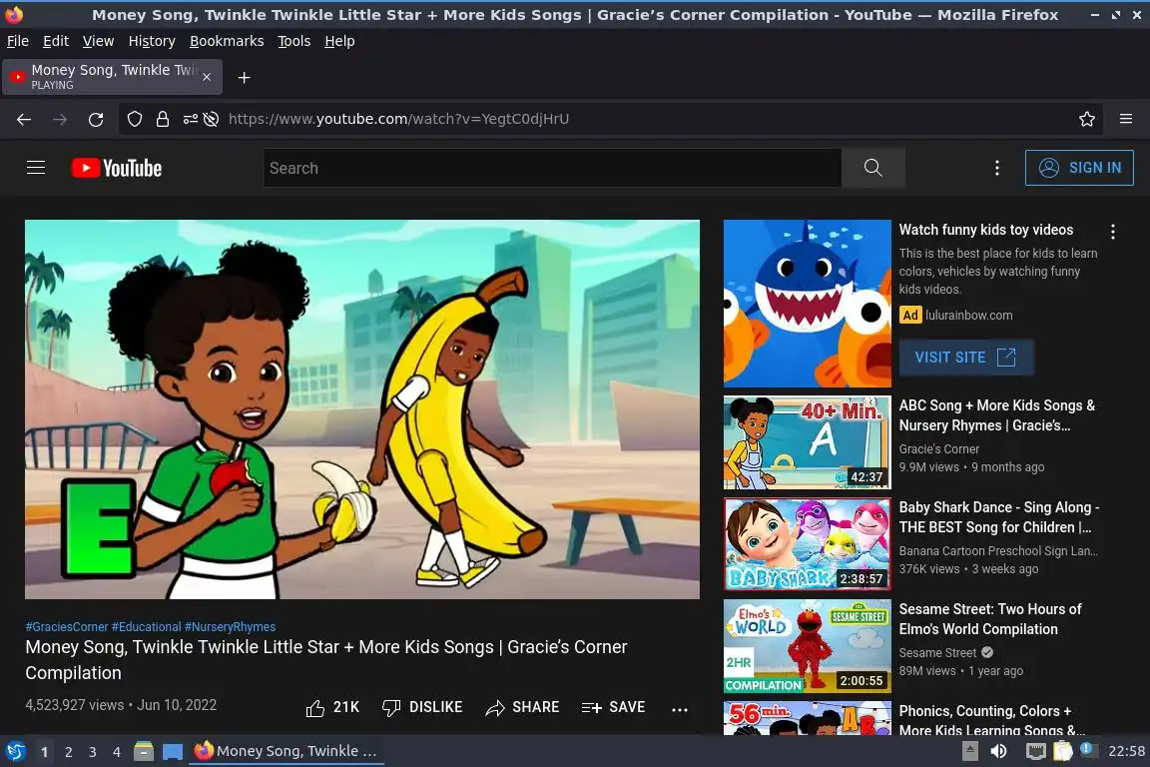Viewport: 1150px width, 767px height.
Task: Switch to workspace 4 in taskbar
Action: [117, 752]
